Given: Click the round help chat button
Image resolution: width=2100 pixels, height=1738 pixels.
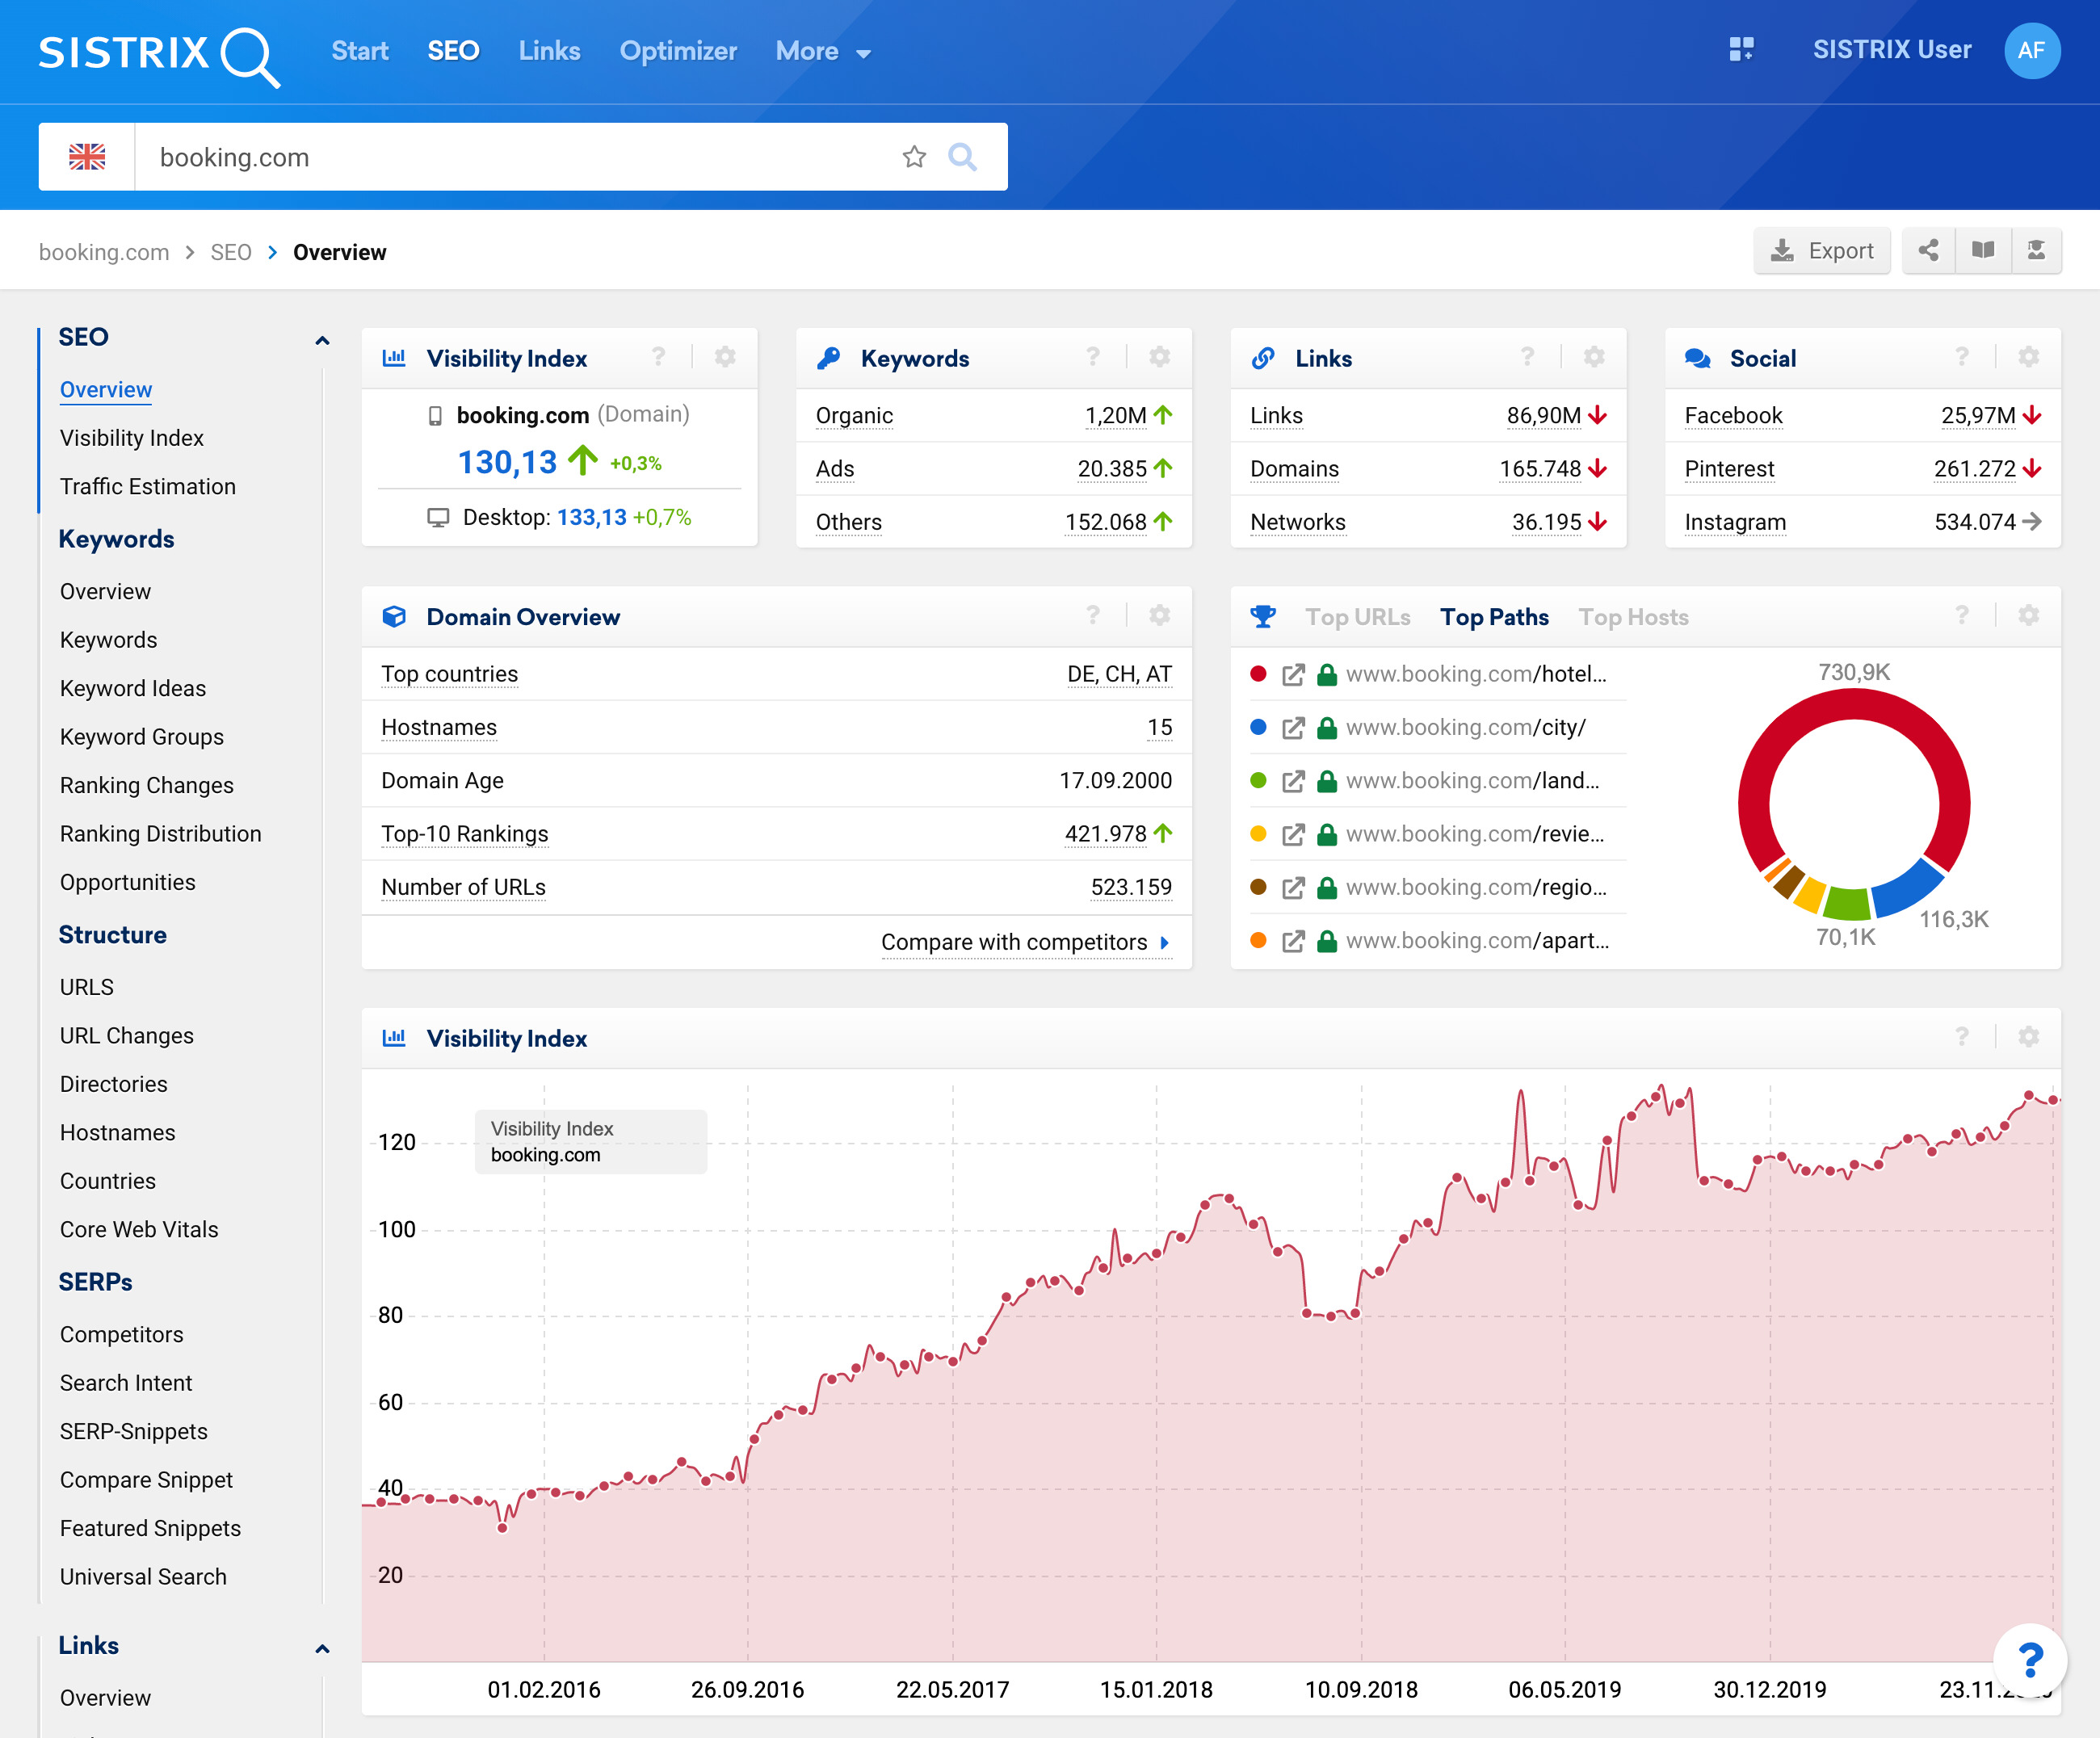Looking at the screenshot, I should (x=2030, y=1660).
